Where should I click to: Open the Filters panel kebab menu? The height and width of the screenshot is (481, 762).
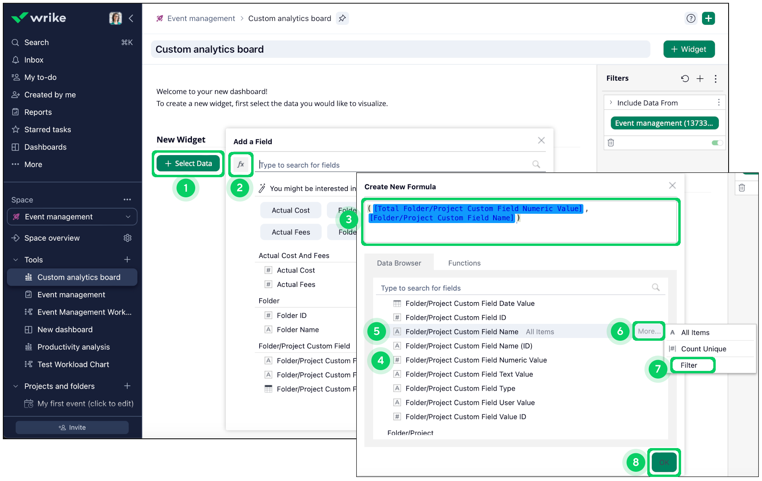pyautogui.click(x=715, y=79)
